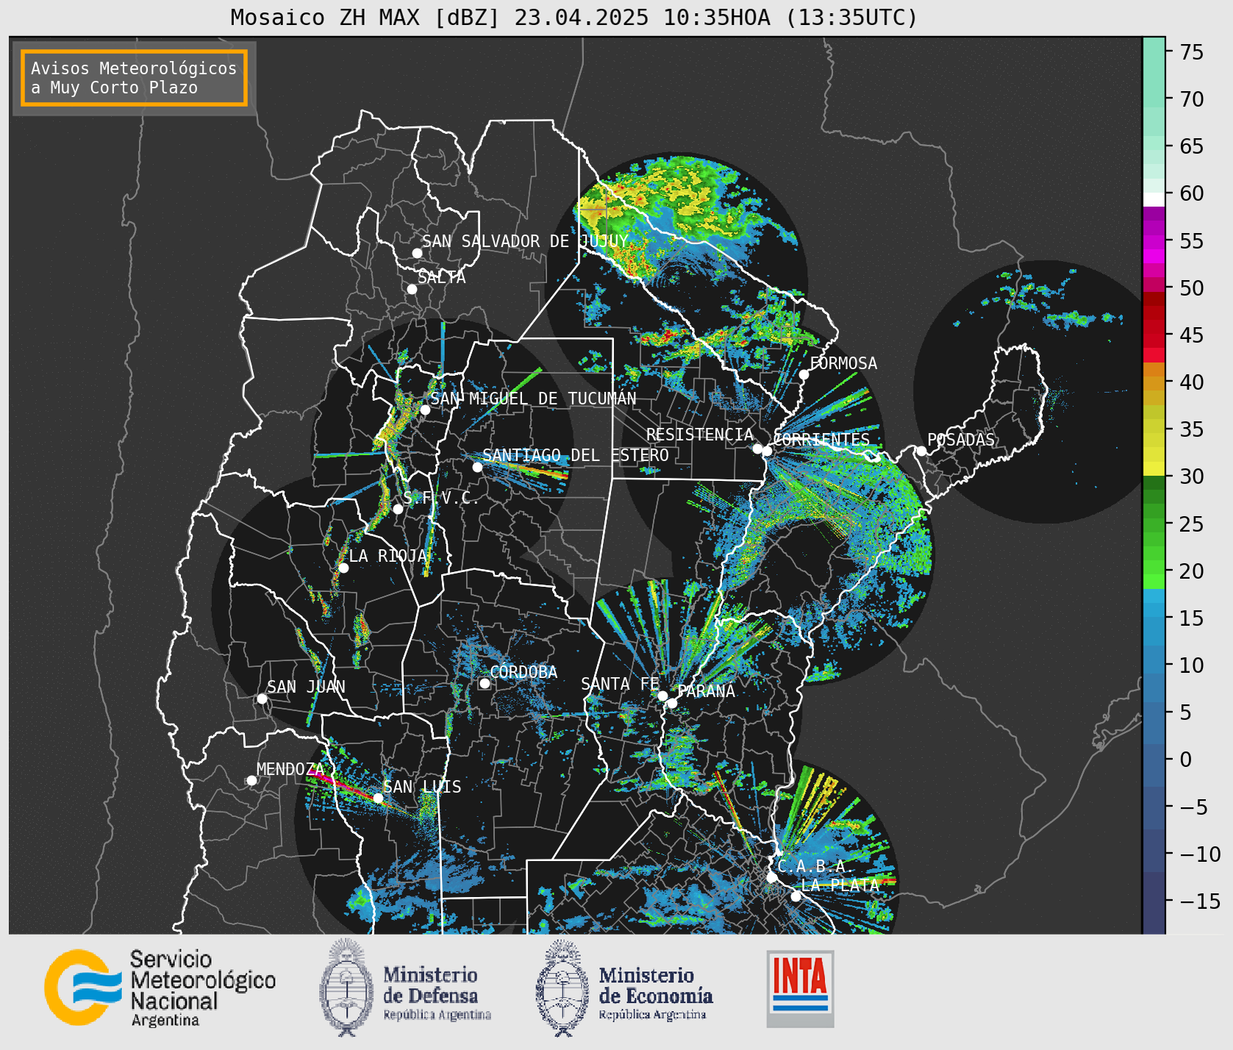
Task: Click the Córdoba city marker
Action: click(485, 684)
